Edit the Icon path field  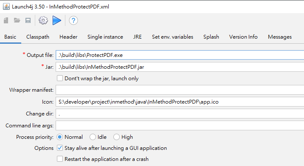click(x=180, y=102)
